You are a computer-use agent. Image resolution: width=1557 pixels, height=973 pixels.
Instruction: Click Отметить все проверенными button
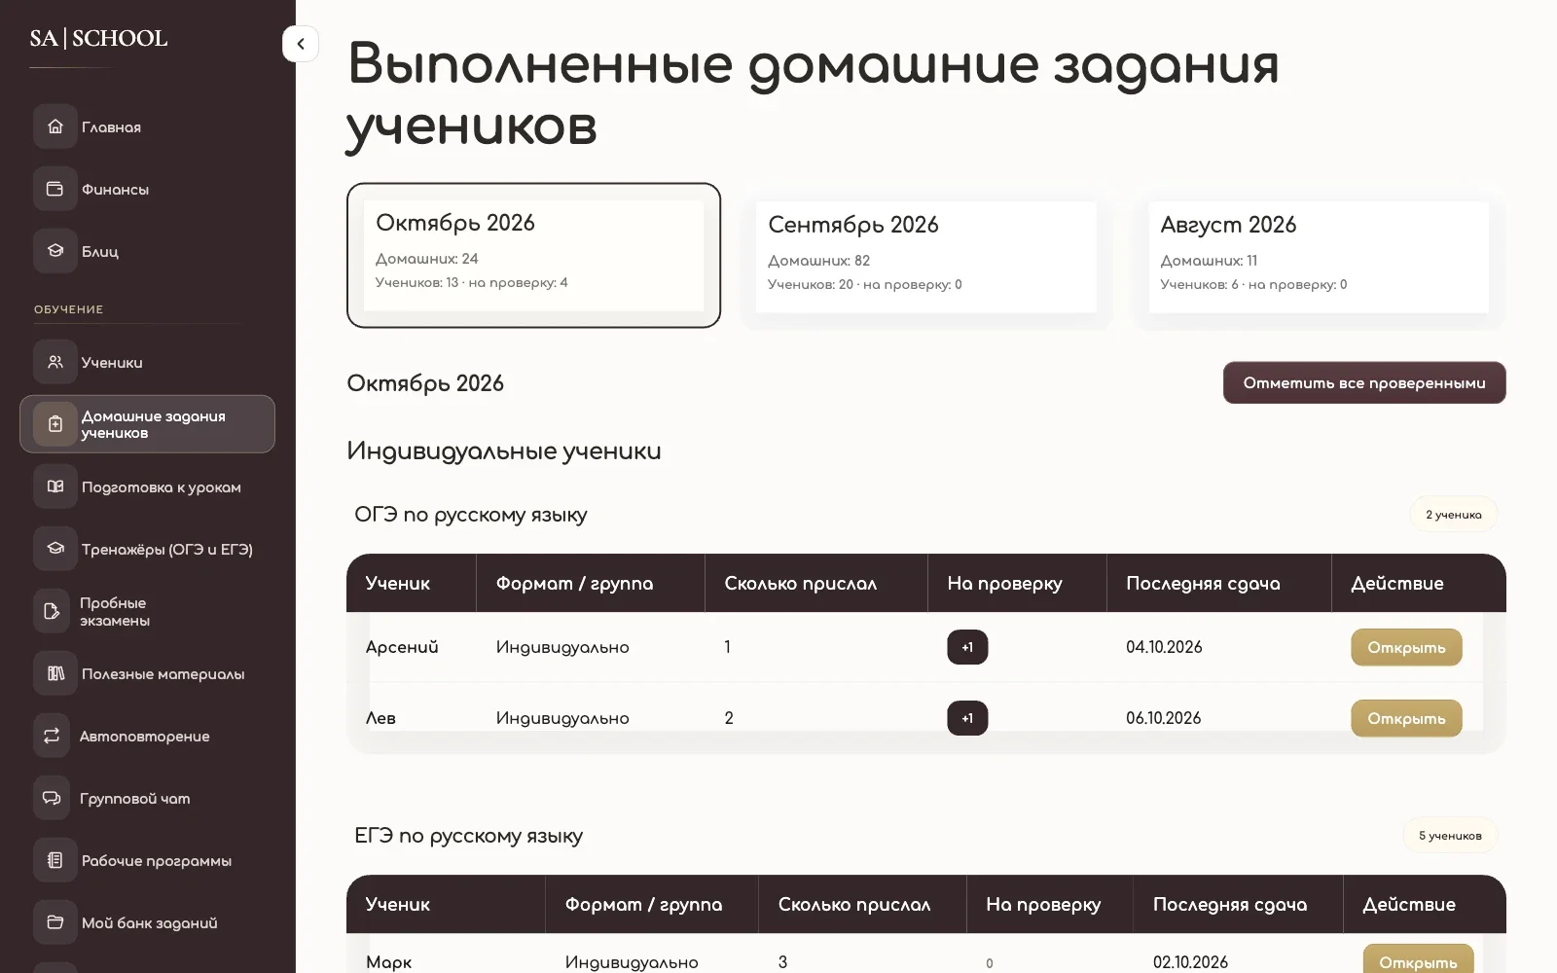[x=1364, y=382]
